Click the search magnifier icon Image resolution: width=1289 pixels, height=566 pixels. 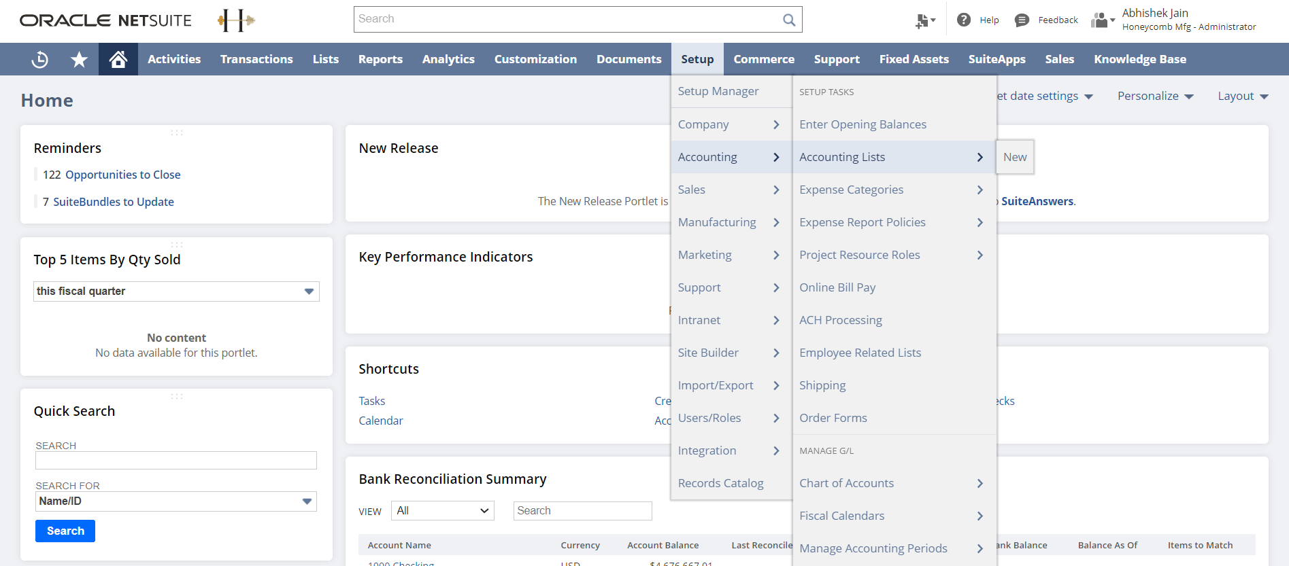pyautogui.click(x=788, y=20)
